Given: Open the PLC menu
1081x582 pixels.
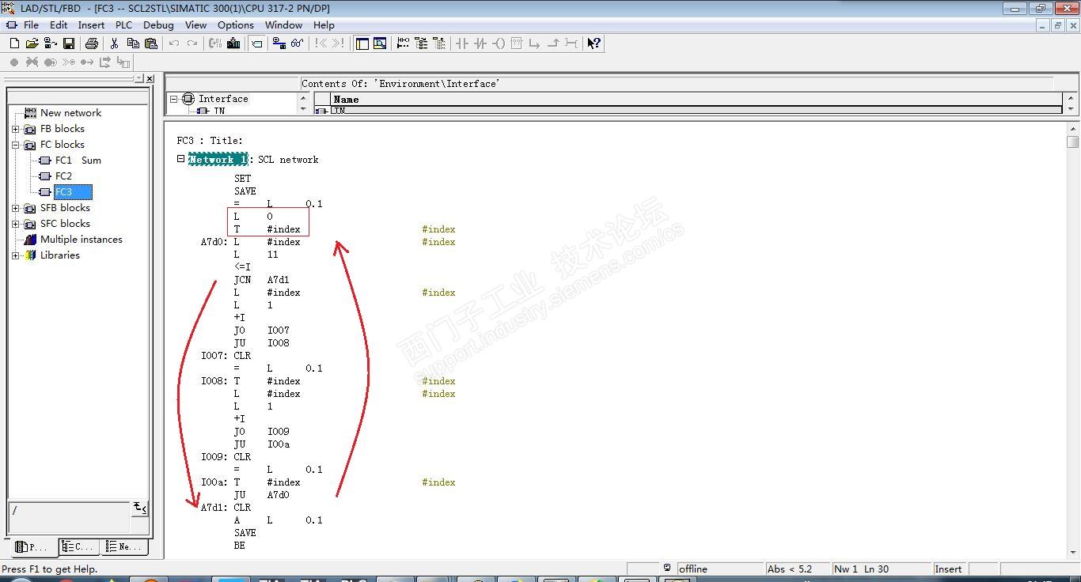Looking at the screenshot, I should tap(123, 25).
